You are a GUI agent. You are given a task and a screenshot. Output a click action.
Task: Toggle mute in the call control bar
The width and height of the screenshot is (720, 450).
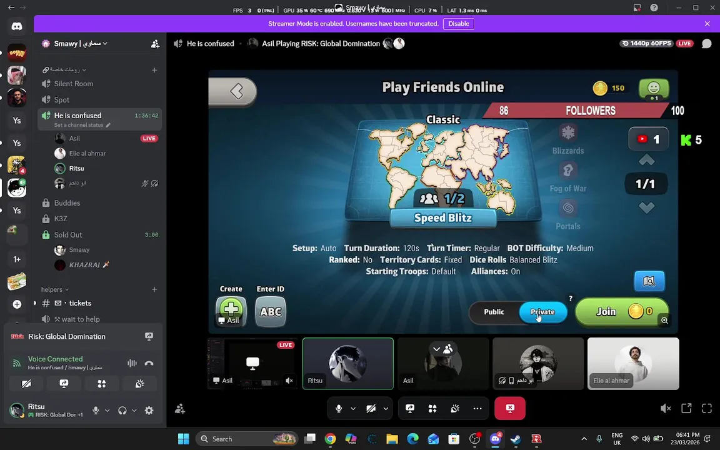coord(339,409)
